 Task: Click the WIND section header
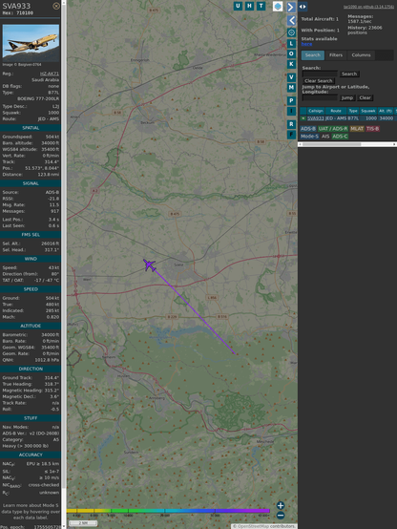pos(31,259)
